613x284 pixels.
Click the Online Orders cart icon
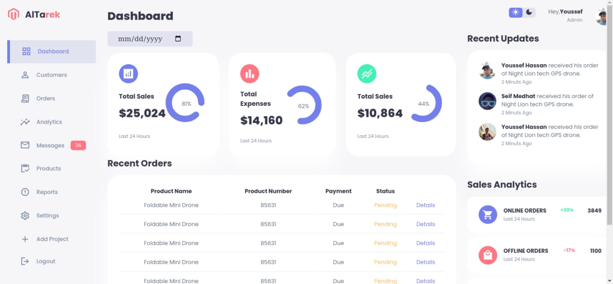pos(488,214)
